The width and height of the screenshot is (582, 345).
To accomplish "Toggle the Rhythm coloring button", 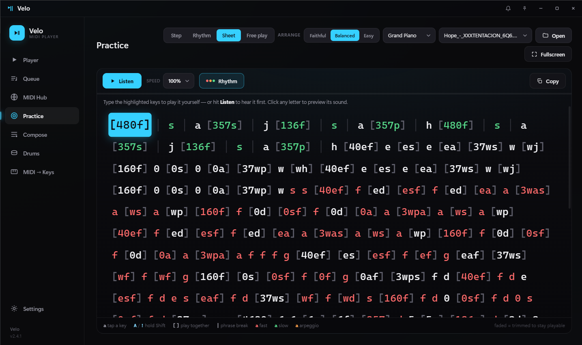I will point(221,81).
